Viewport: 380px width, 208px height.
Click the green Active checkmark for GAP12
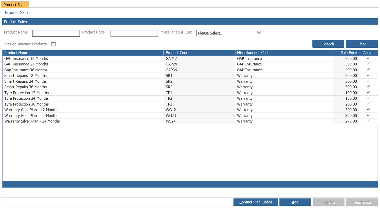coord(368,58)
